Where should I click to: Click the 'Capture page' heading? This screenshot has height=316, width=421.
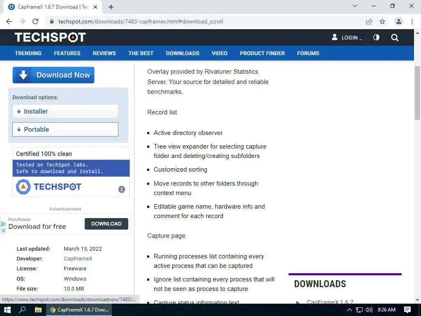point(166,236)
